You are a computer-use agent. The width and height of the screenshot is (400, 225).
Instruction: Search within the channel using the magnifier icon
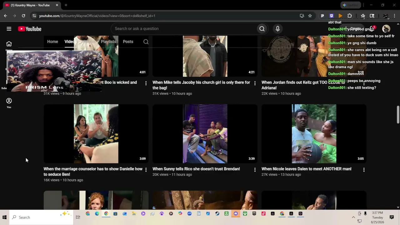pyautogui.click(x=146, y=42)
